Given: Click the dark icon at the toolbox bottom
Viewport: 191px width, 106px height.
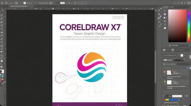Looking at the screenshot, I should coord(2,85).
